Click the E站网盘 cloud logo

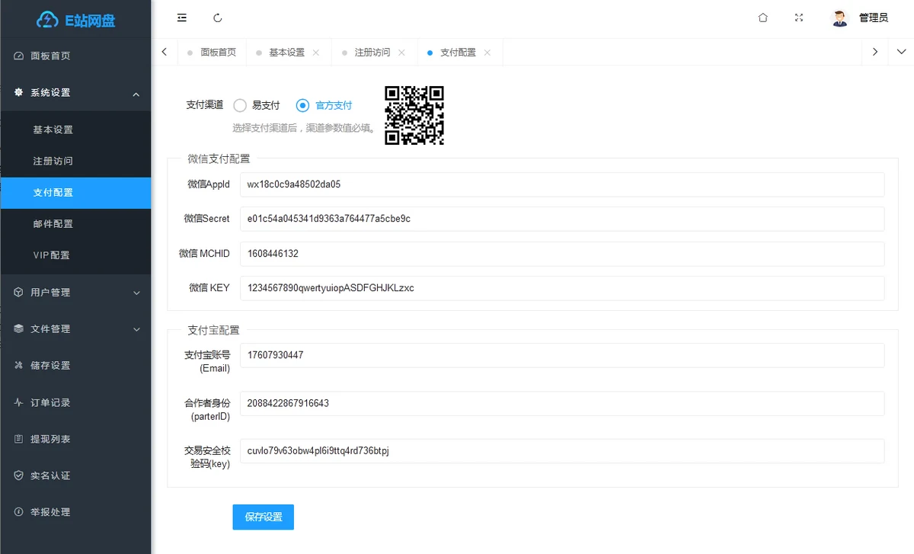click(47, 20)
